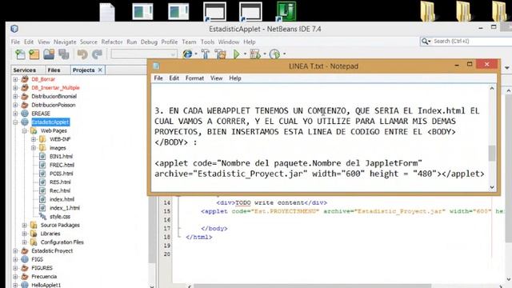
Task: Expand the images folder node
Action: pyautogui.click(x=34, y=148)
